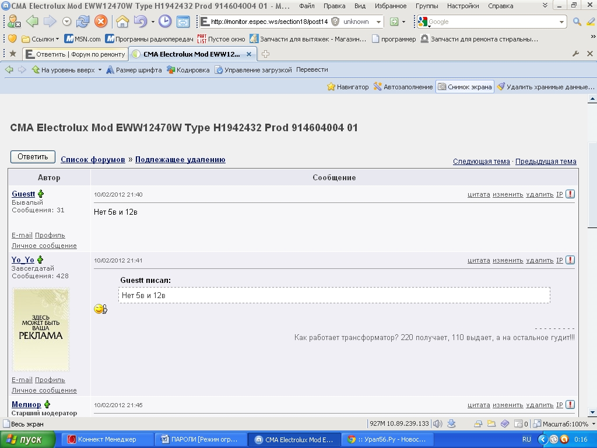The width and height of the screenshot is (597, 448).
Task: Report Guestt's post with red exclamation icon
Action: [x=570, y=194]
